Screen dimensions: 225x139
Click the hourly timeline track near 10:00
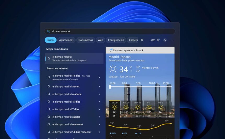152,87
